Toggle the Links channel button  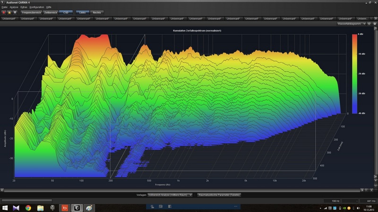click(82, 12)
